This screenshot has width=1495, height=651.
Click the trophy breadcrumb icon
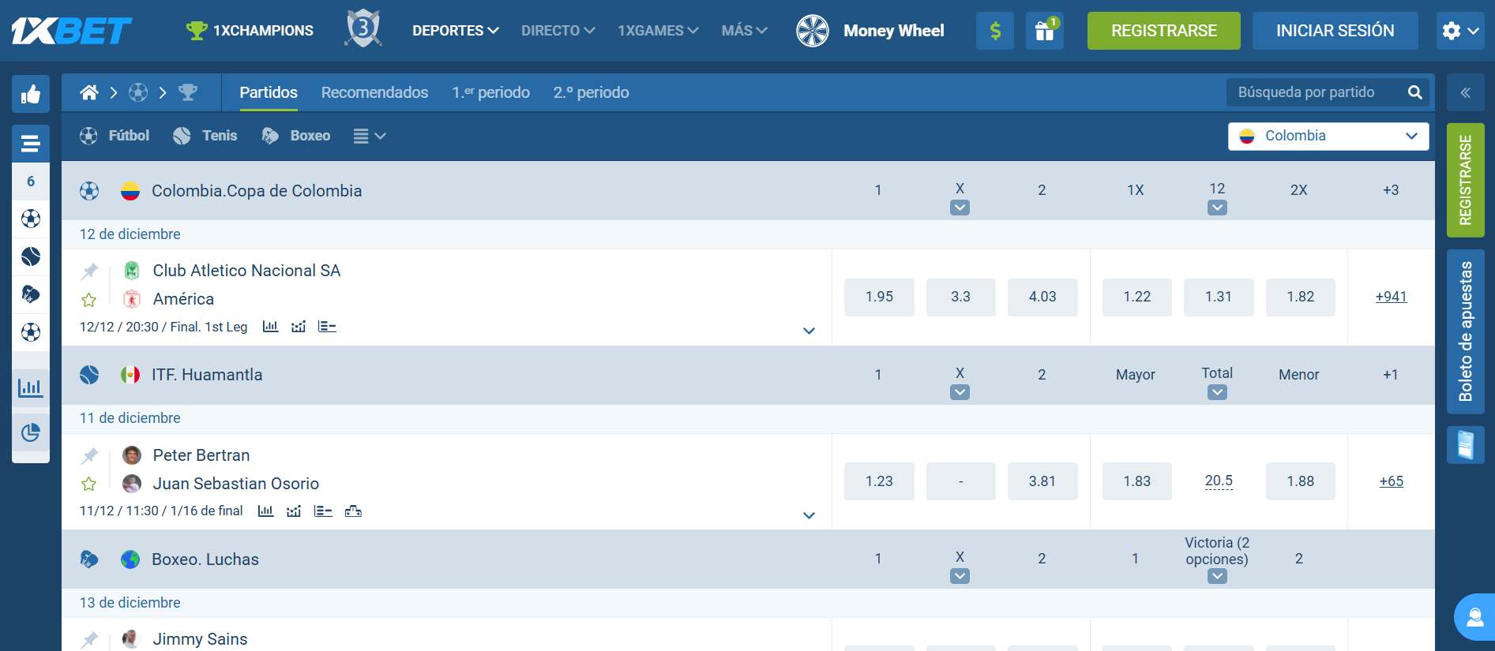pyautogui.click(x=188, y=92)
